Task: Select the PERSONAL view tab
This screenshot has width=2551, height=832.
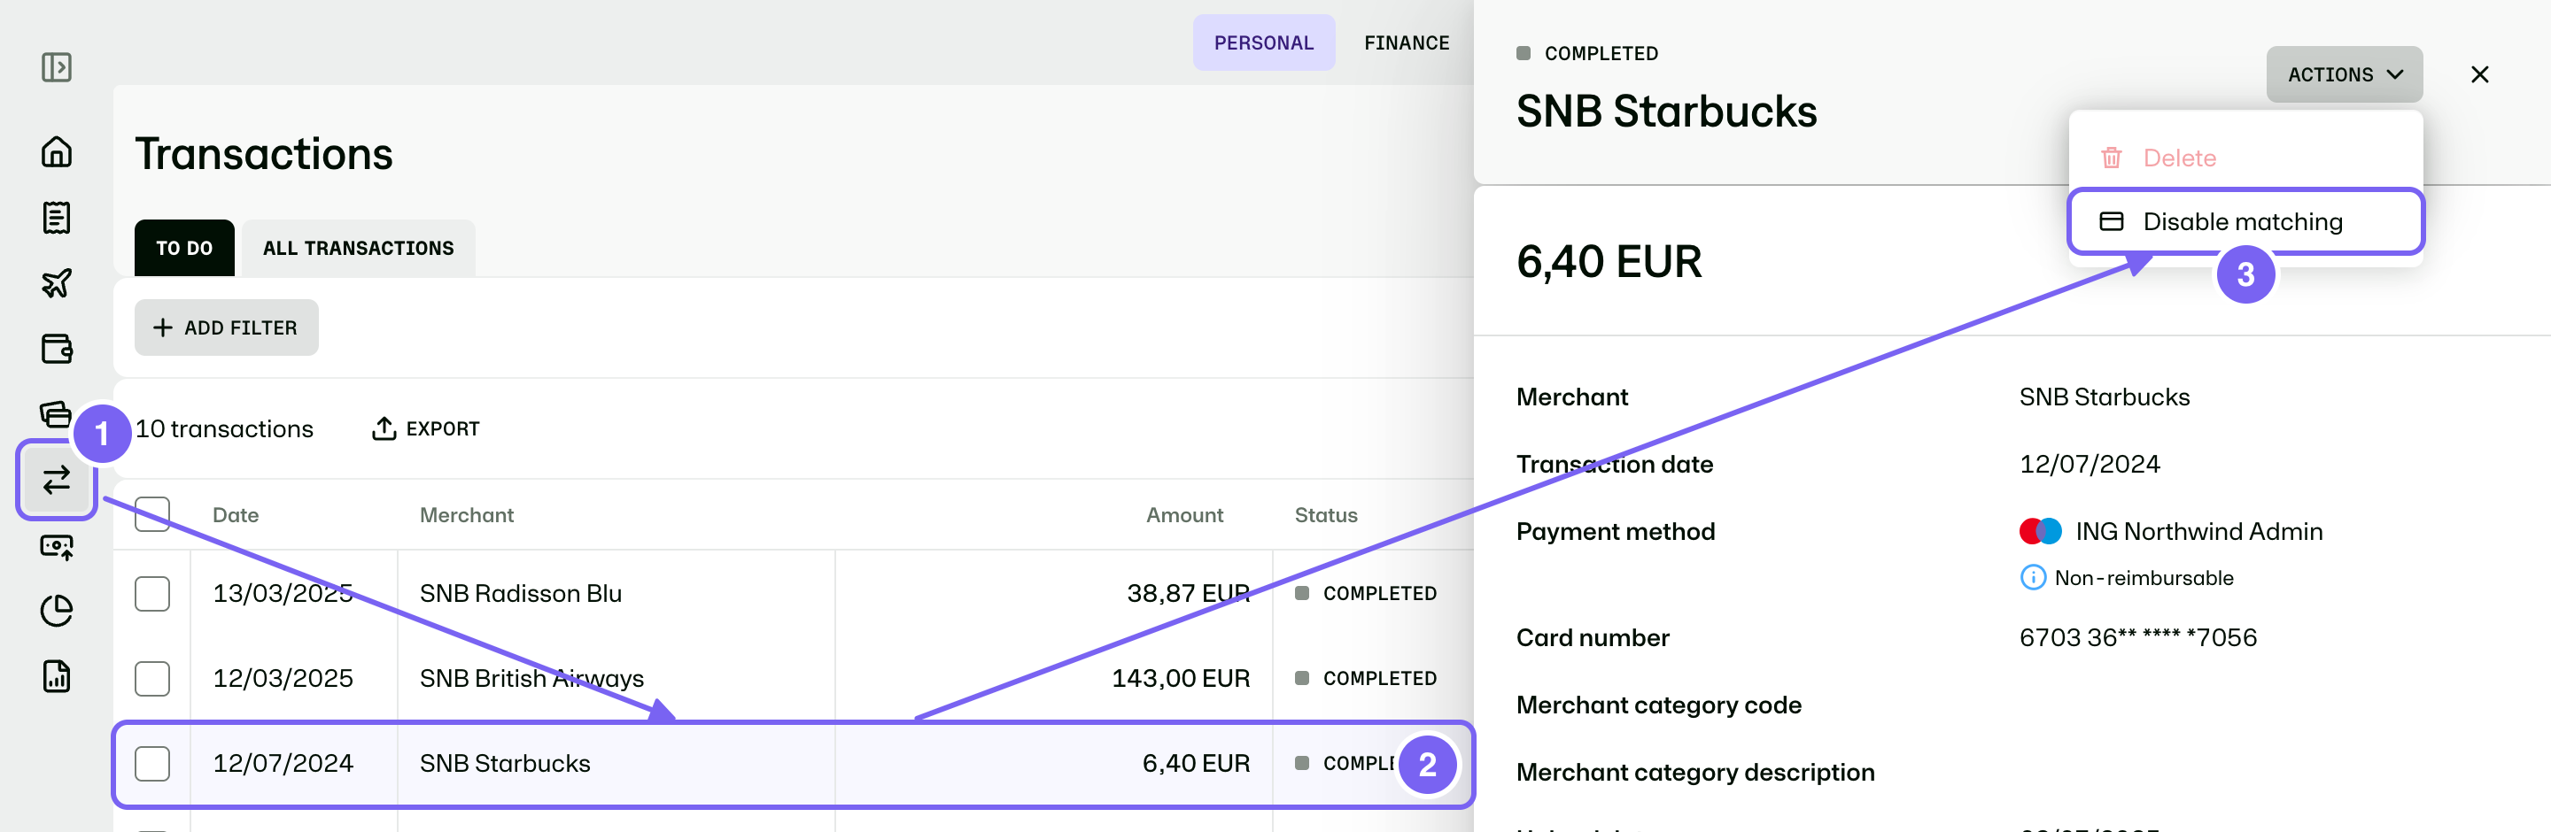Action: 1264,42
